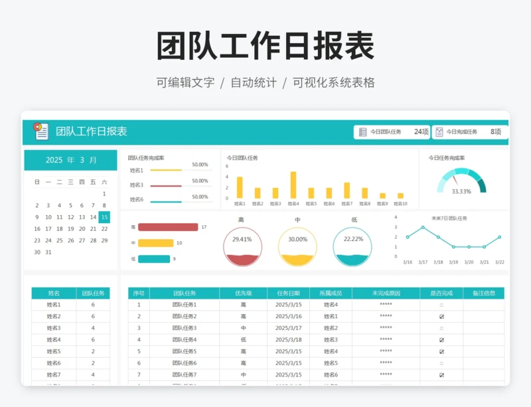This screenshot has width=531, height=407.
Task: Click the clipboard icon next to 今日完成任务
Action: pos(439,132)
